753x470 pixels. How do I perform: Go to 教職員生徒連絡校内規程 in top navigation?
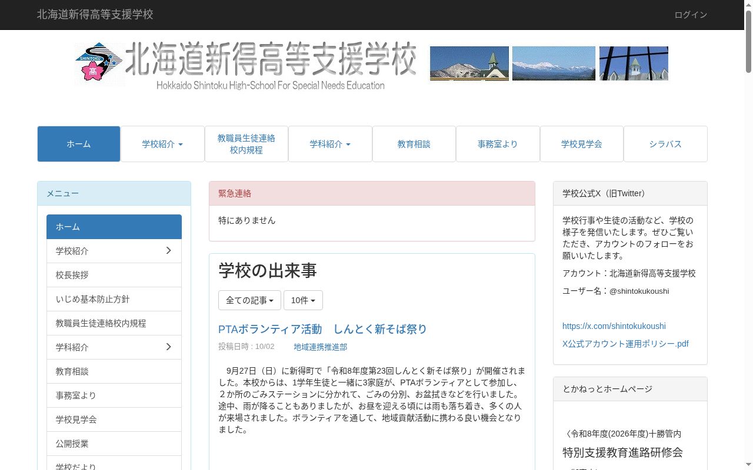246,144
